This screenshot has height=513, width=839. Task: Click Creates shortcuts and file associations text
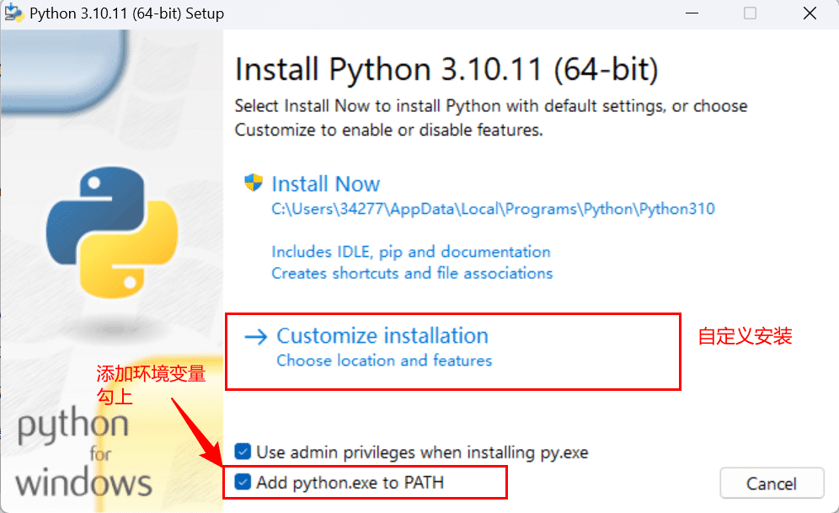pyautogui.click(x=411, y=273)
